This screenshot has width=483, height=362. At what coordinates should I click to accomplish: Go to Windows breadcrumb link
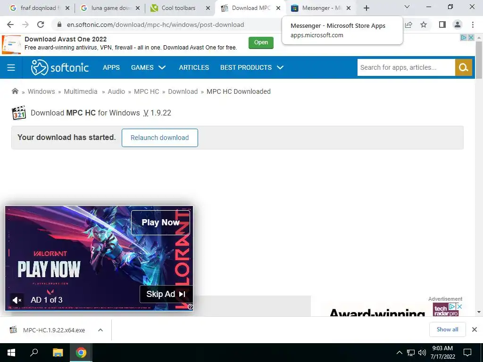tap(42, 91)
